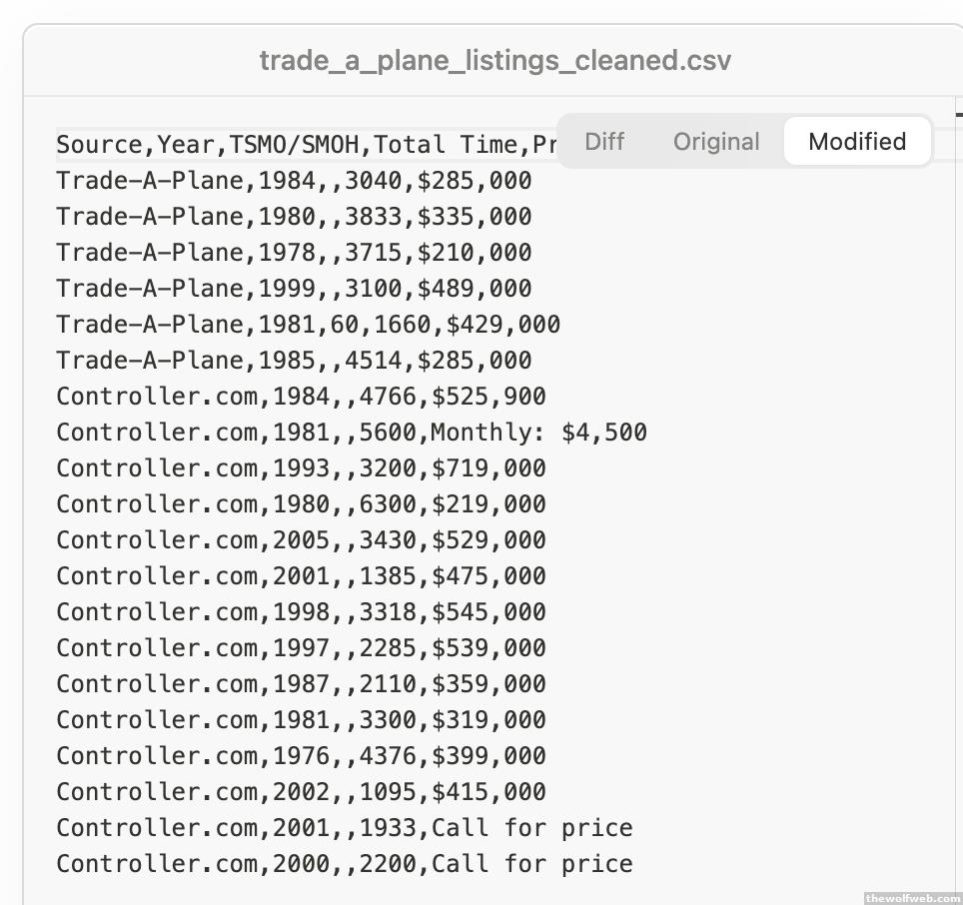Click the Controller.com 1993 row priced $719,000
The image size is (963, 905).
pyautogui.click(x=301, y=468)
